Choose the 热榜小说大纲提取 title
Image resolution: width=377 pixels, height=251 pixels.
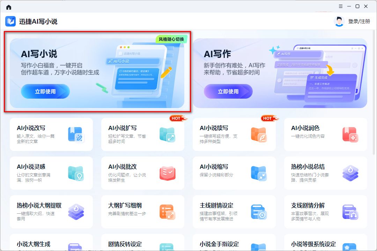point(39,205)
